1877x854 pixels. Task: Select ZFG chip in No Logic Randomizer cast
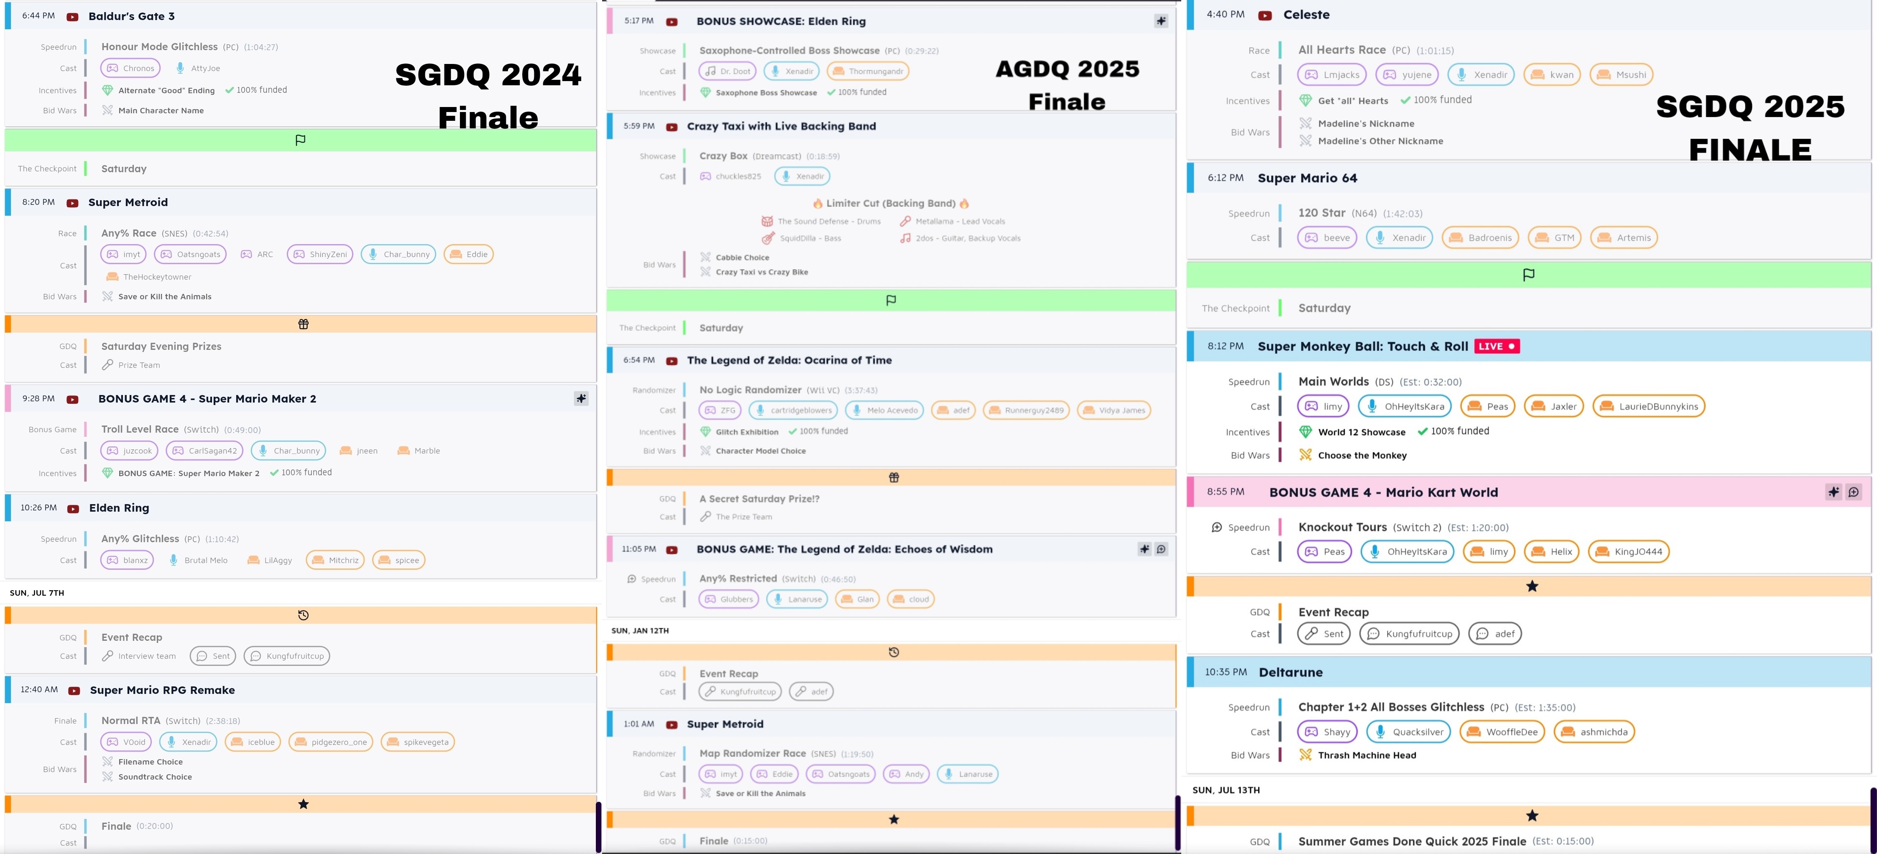(x=720, y=410)
